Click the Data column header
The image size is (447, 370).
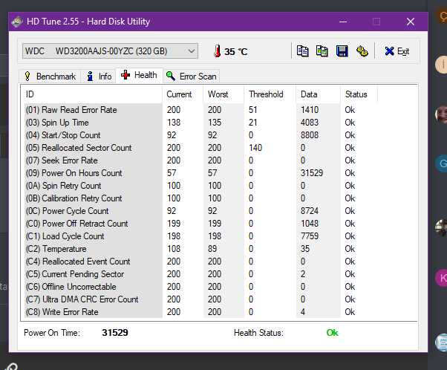click(318, 94)
